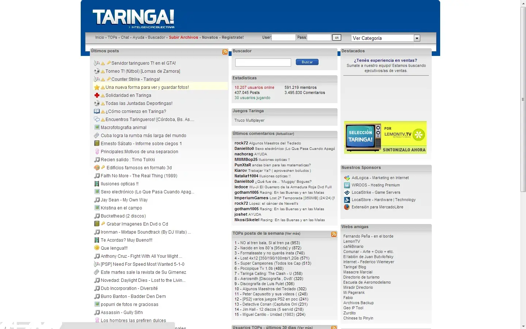The height and width of the screenshot is (329, 526).
Task: Click the gamepad icon beside [PSP] Need For Speed
Action: point(97,264)
